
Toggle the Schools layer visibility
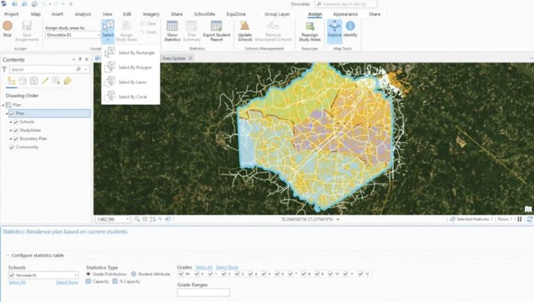(16, 121)
